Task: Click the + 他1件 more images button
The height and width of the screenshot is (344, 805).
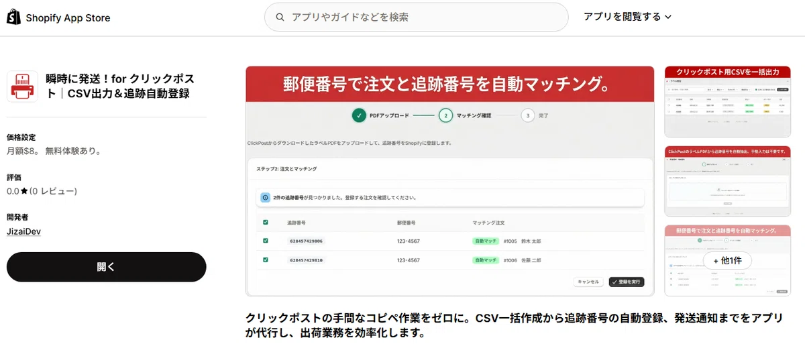Action: [727, 260]
